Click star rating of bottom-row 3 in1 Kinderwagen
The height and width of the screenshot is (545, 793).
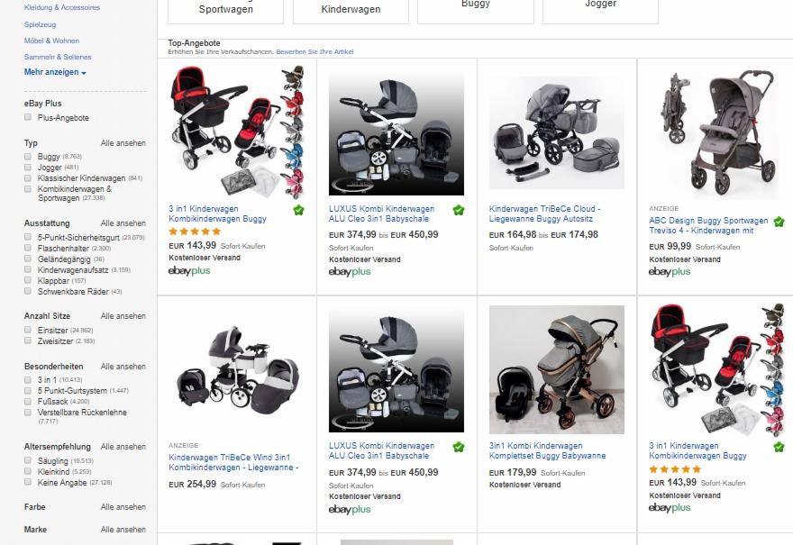click(675, 469)
